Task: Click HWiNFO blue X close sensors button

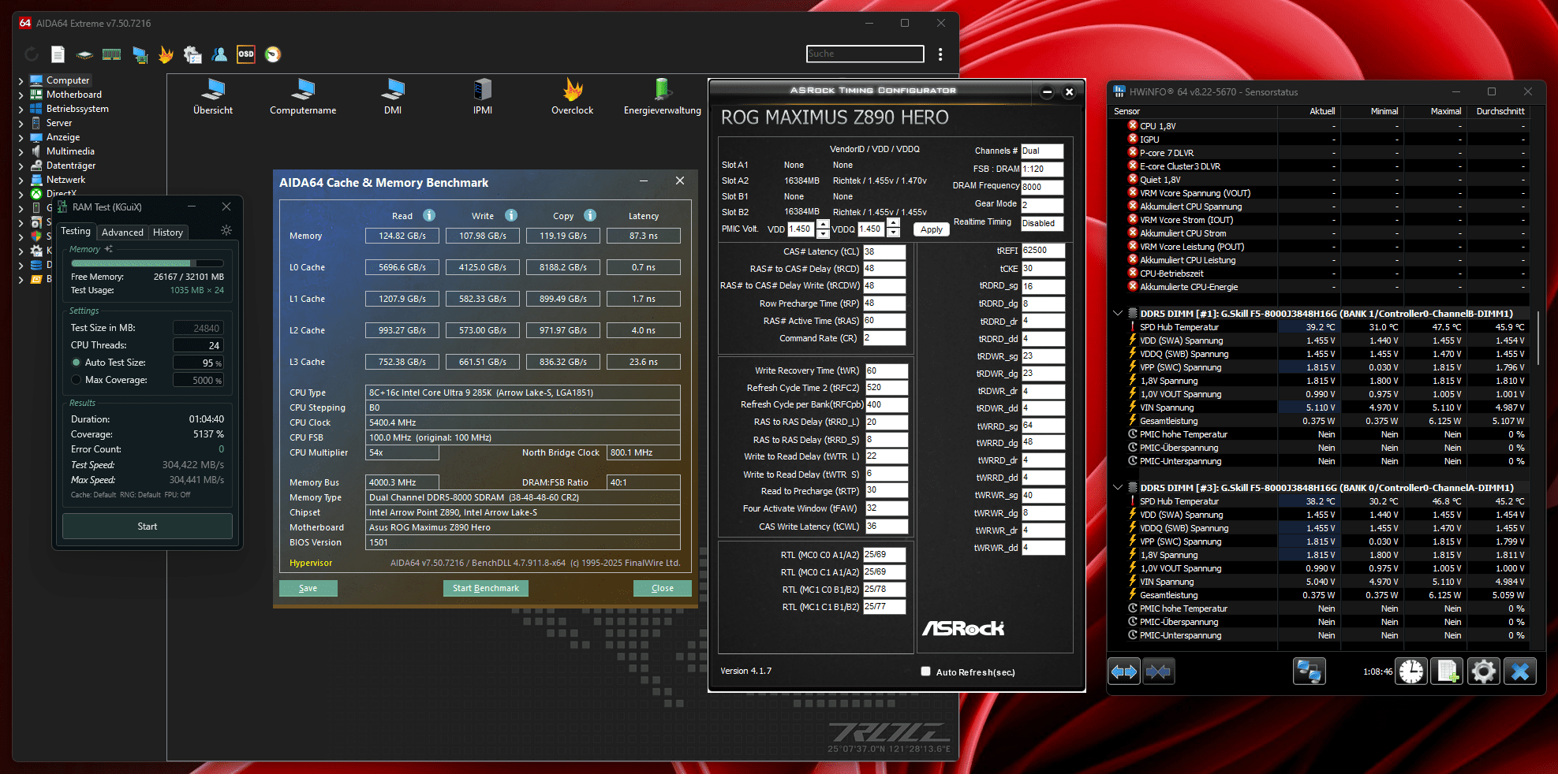Action: [1520, 672]
